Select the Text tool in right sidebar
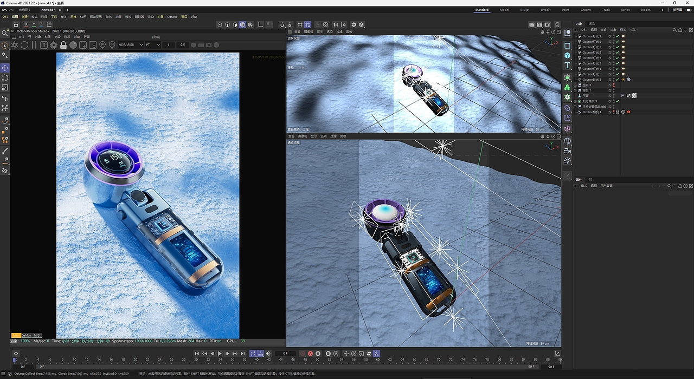 (567, 65)
